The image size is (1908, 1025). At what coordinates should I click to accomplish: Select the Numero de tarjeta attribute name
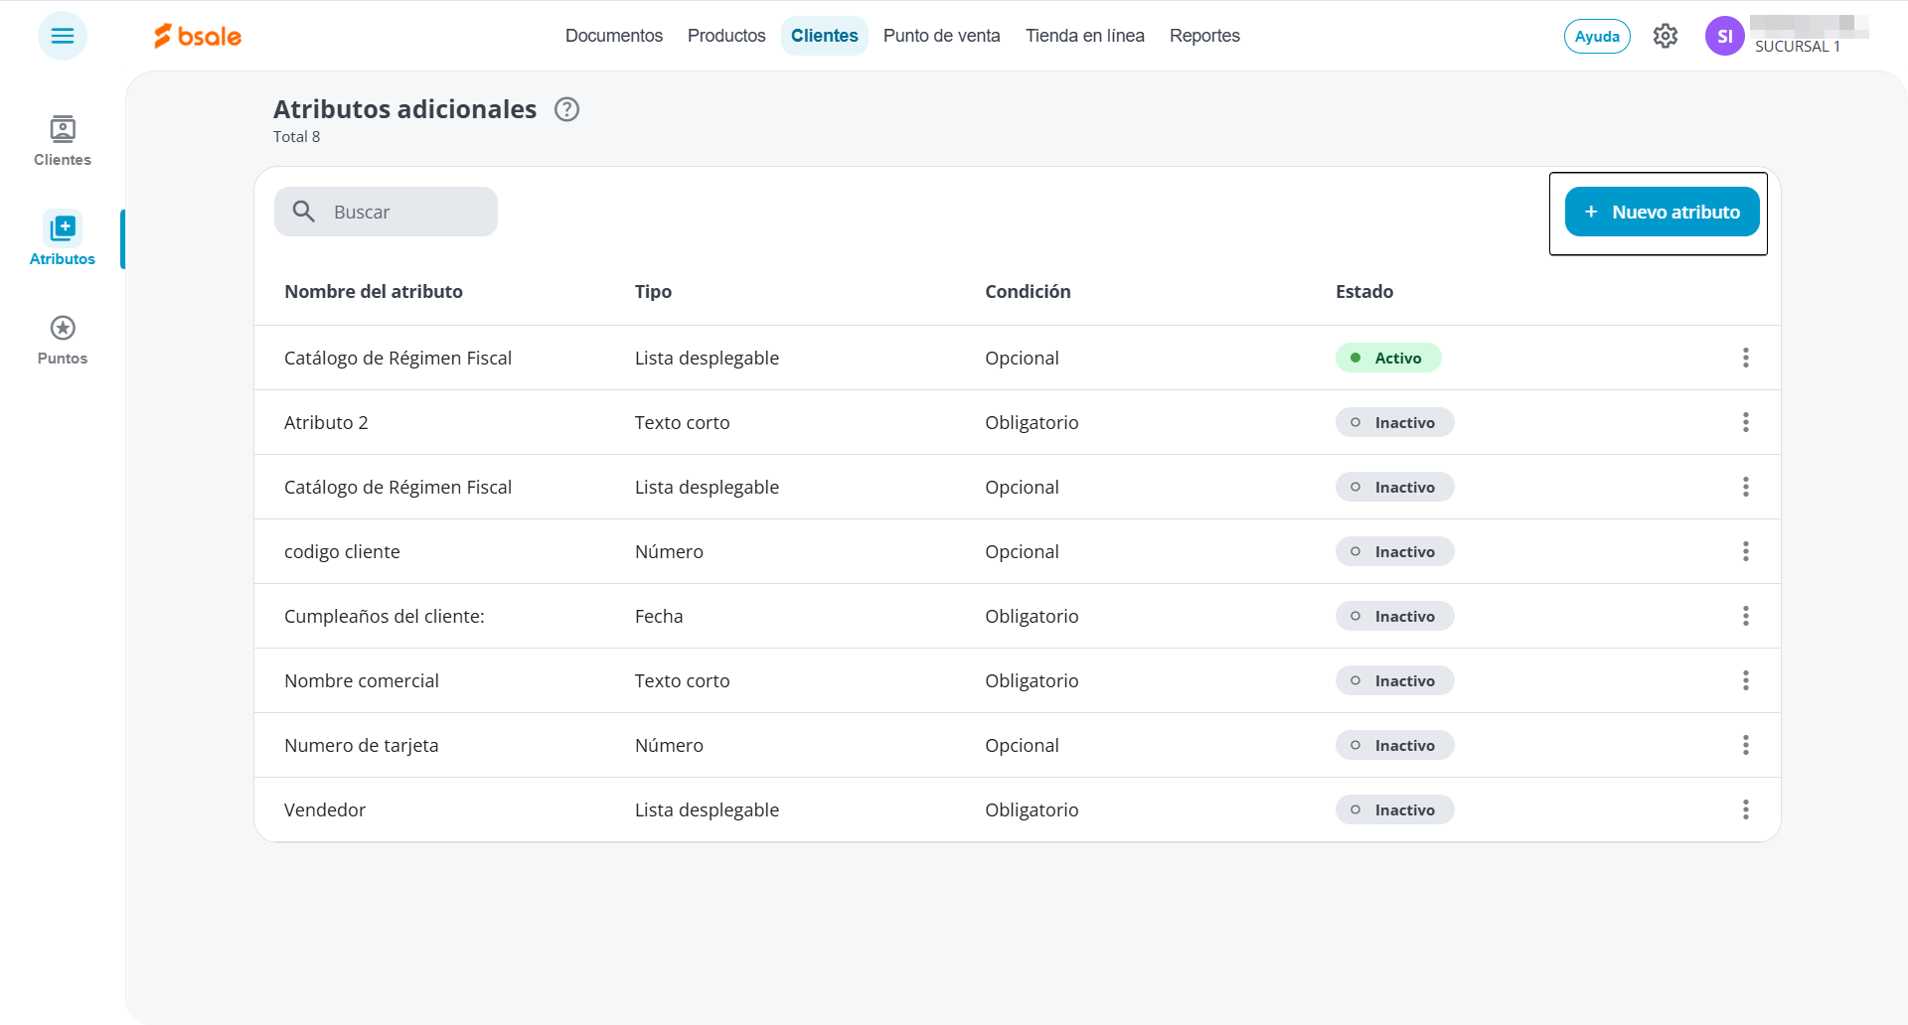point(361,745)
